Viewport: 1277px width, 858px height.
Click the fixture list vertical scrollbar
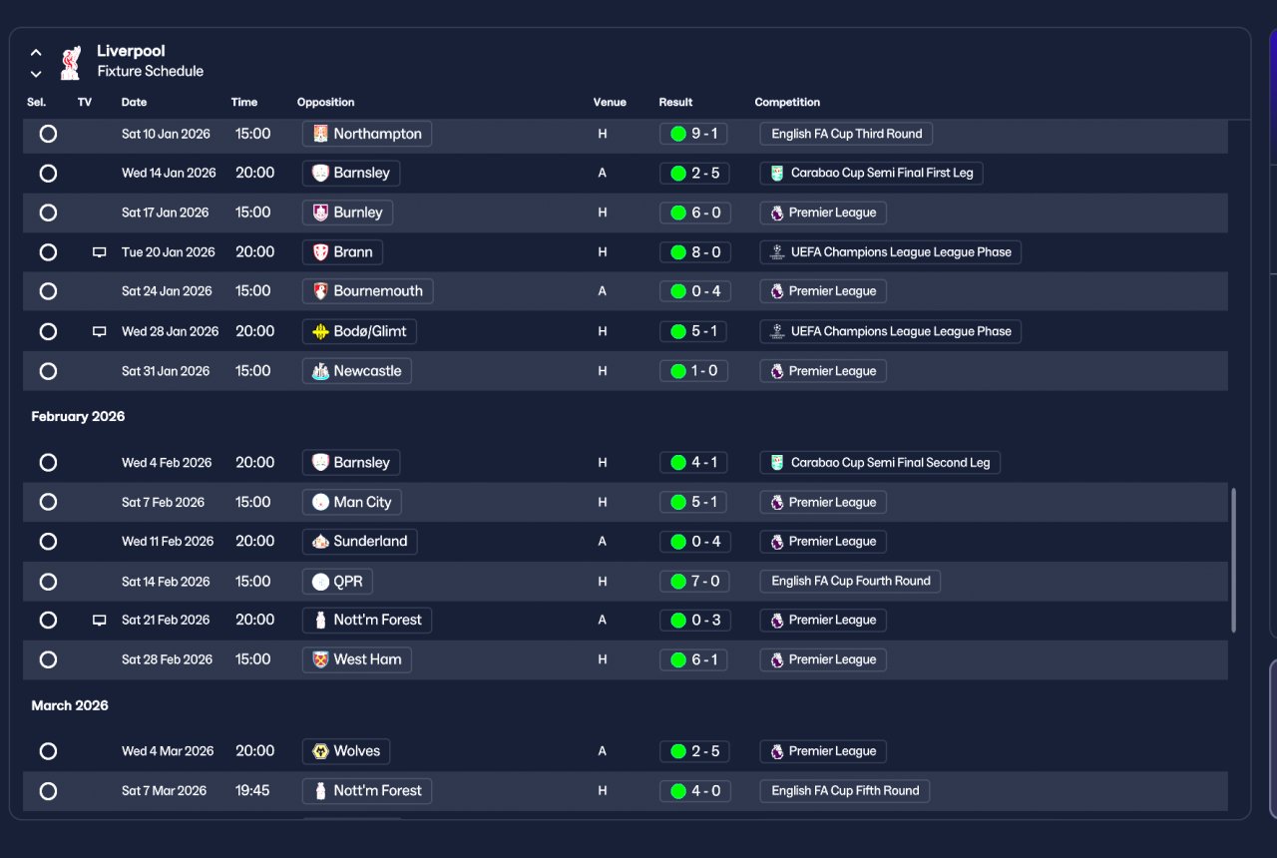1234,560
